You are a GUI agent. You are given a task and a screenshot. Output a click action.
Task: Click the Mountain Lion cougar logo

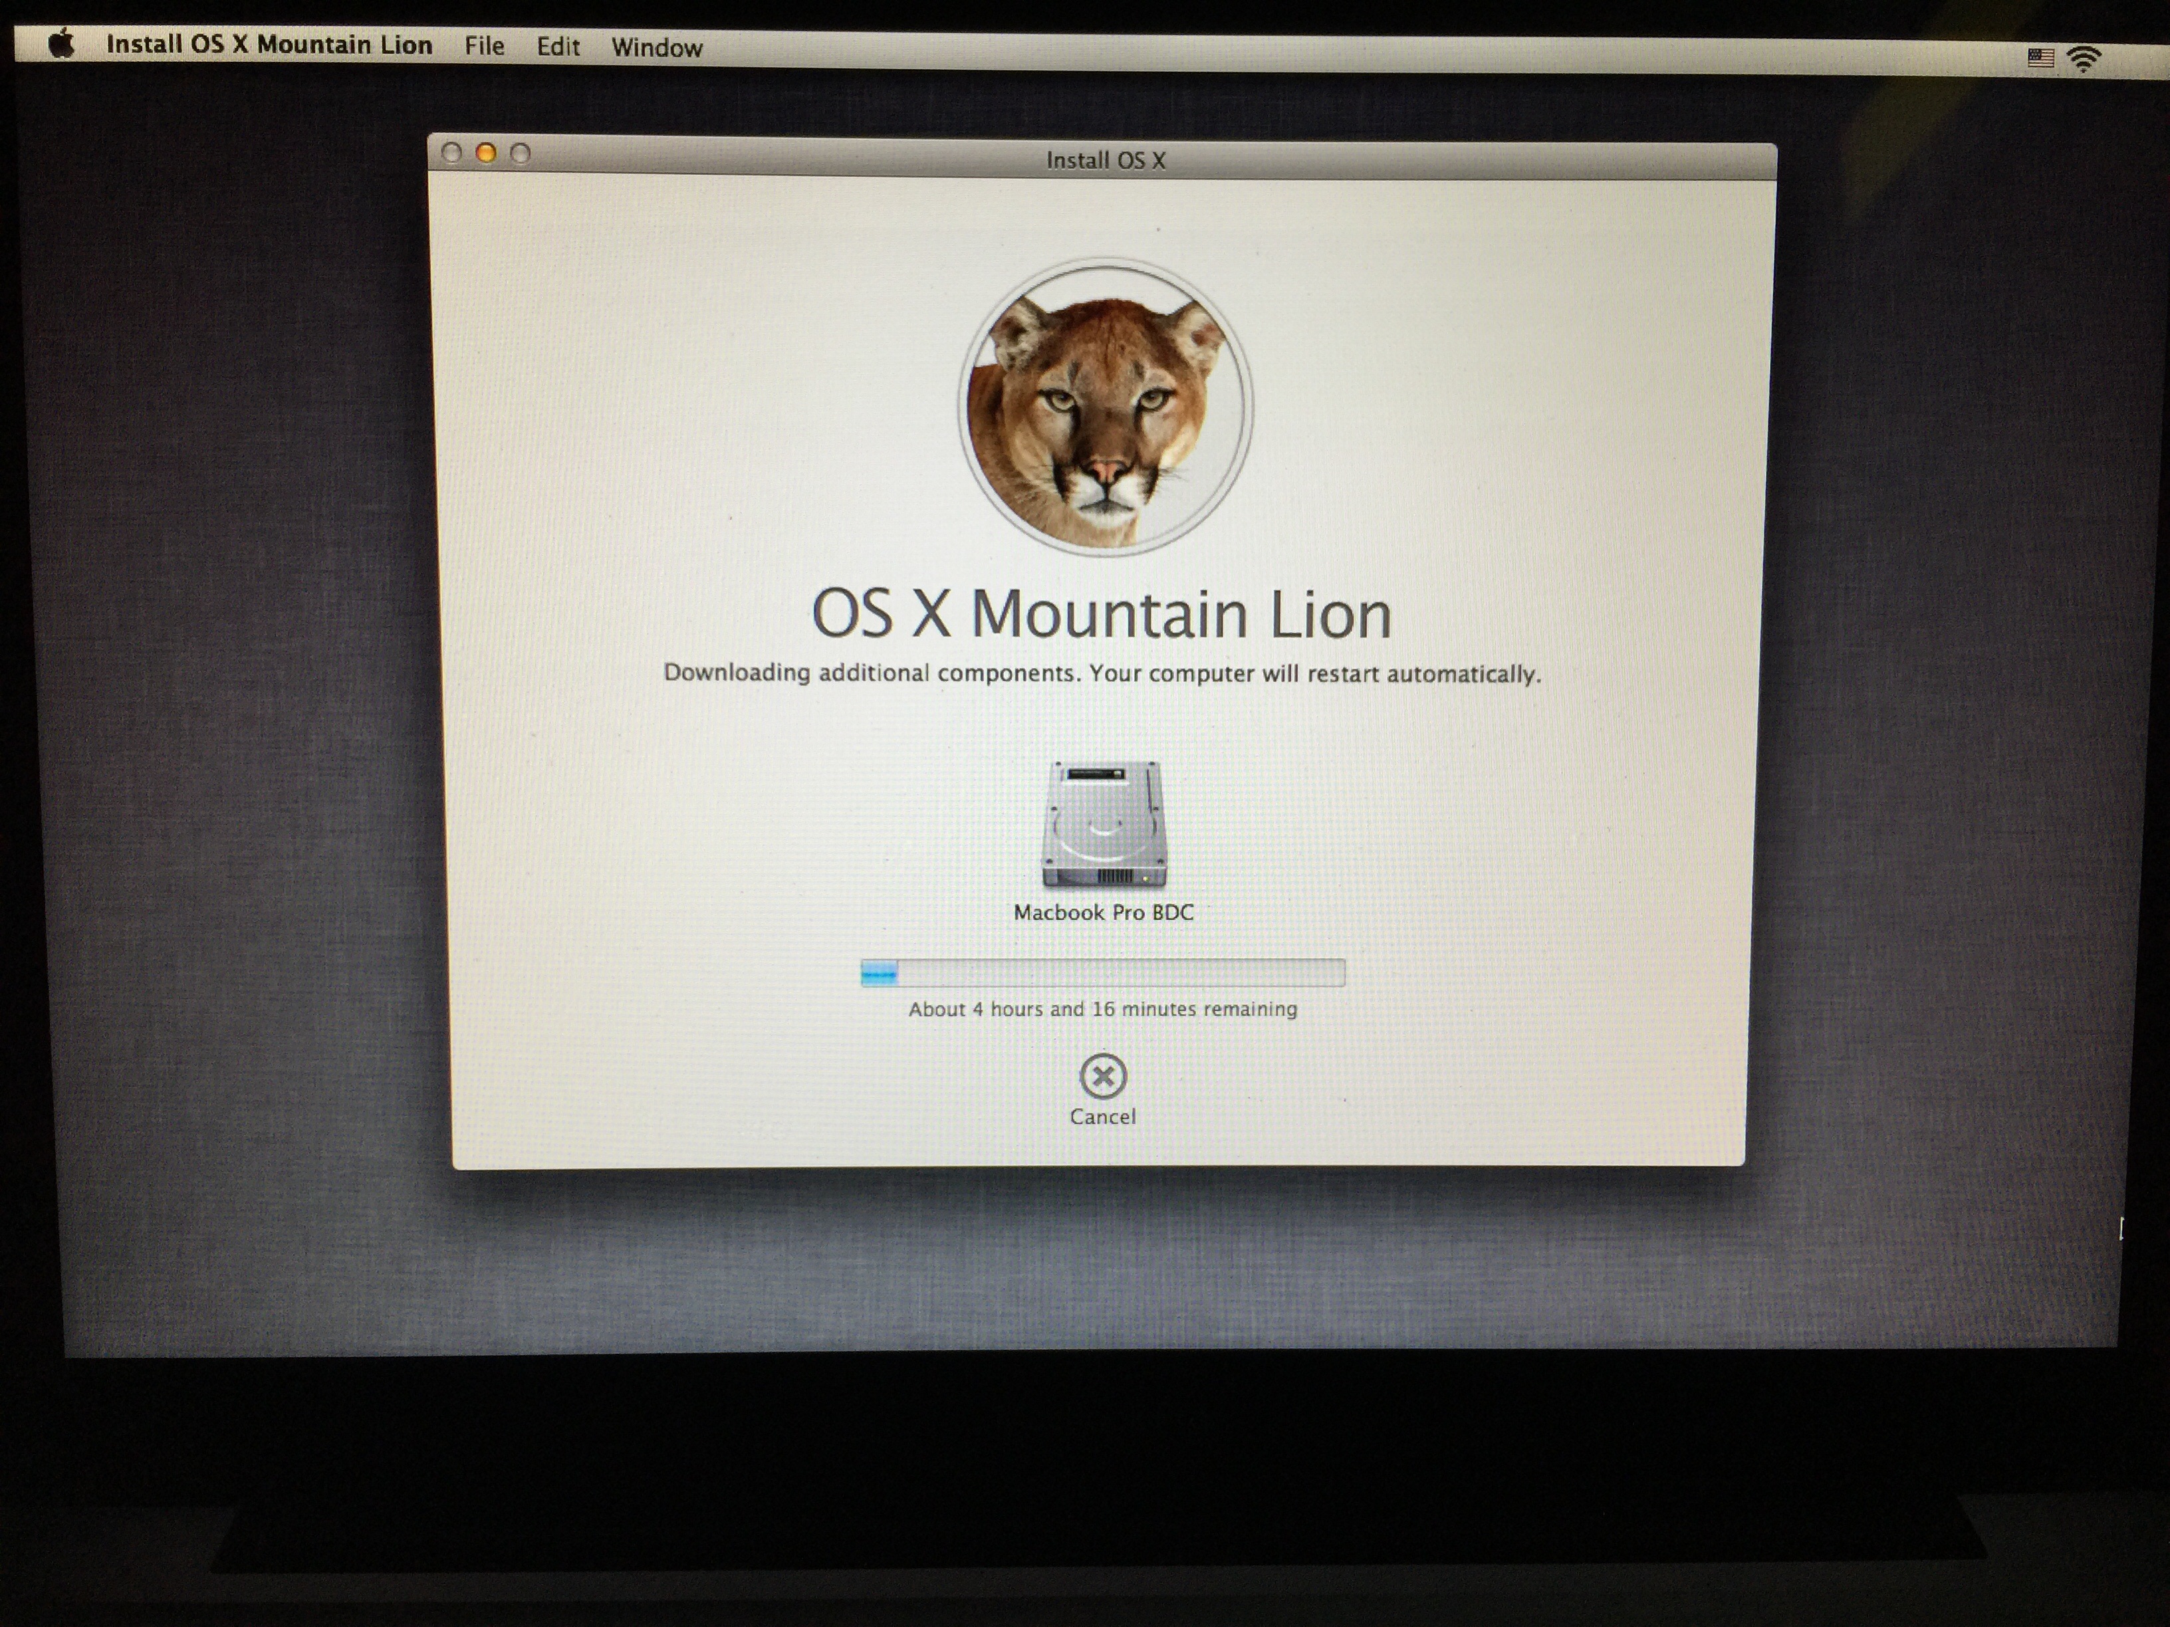click(1105, 406)
